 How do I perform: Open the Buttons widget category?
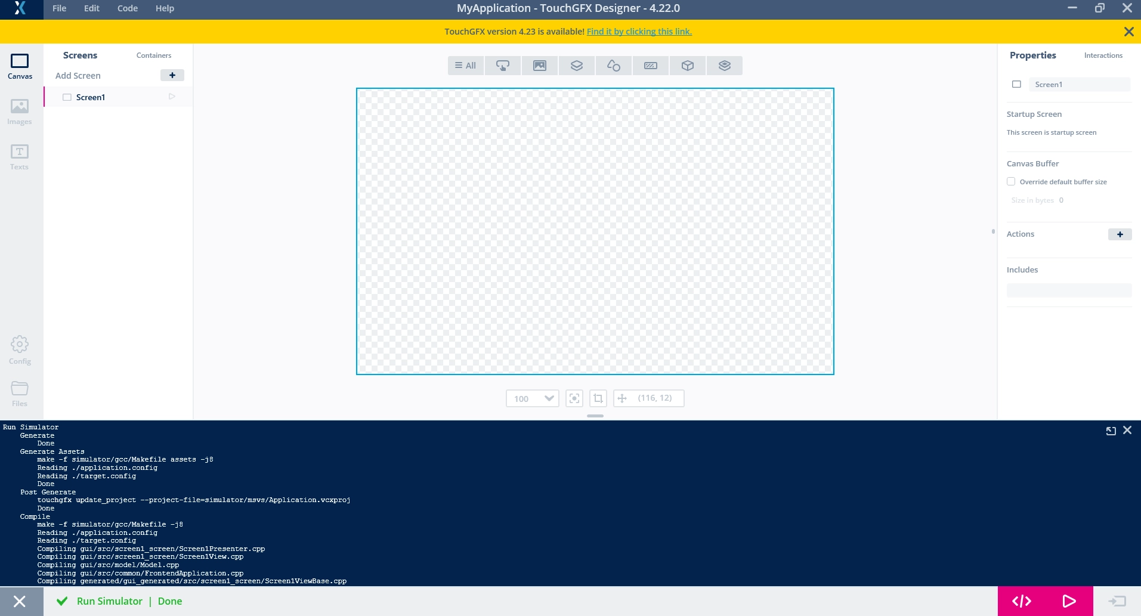(x=503, y=66)
